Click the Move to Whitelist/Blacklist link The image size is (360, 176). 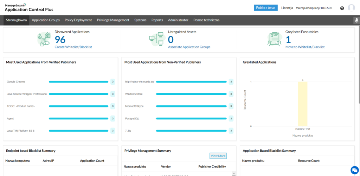pos(305,47)
